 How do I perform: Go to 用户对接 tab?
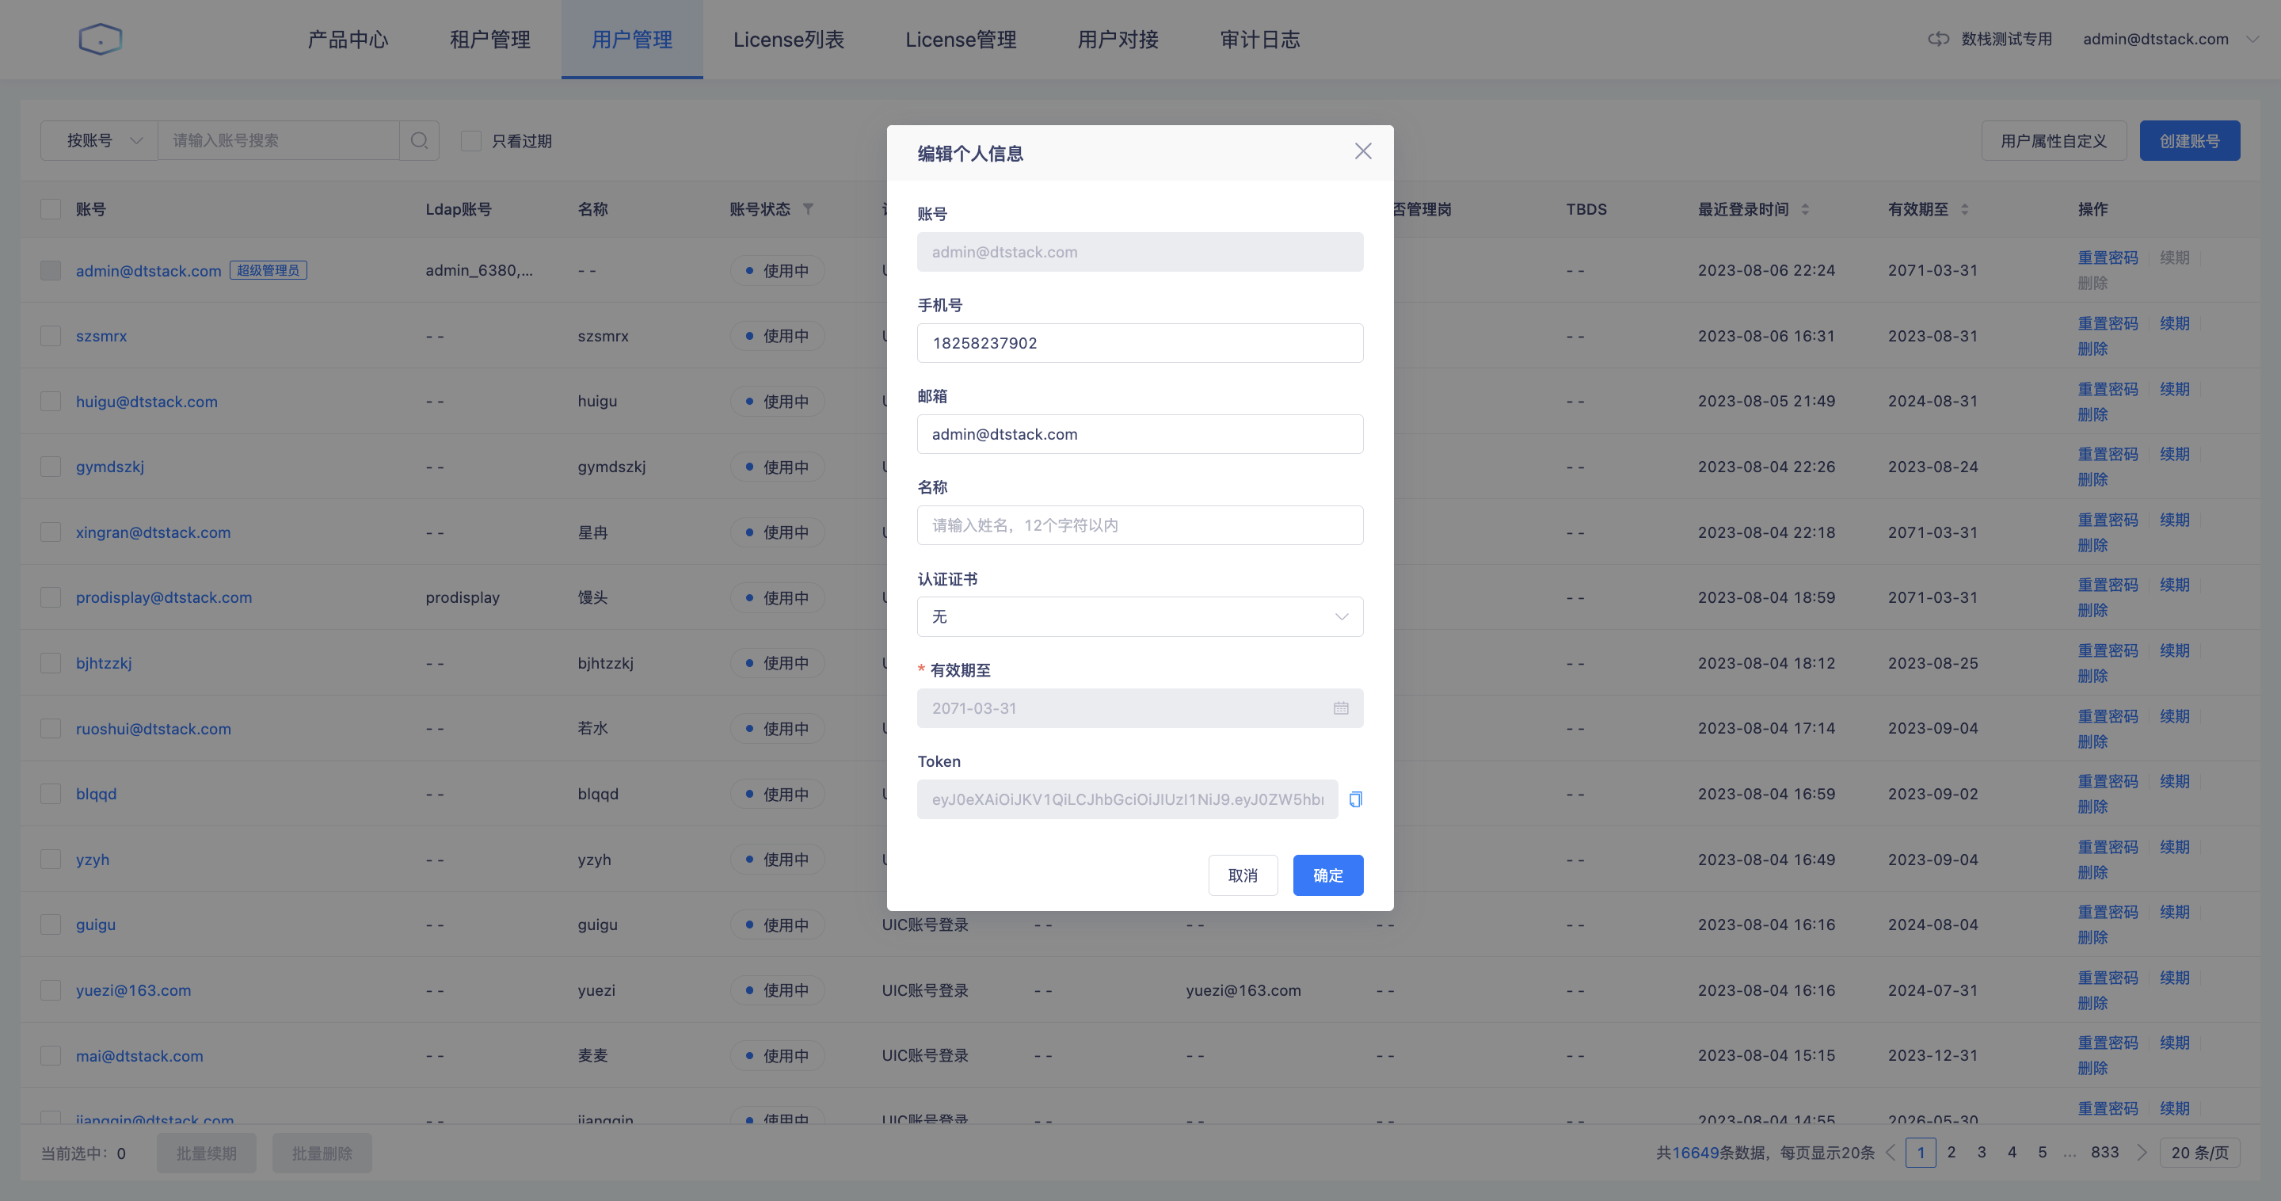click(x=1118, y=39)
